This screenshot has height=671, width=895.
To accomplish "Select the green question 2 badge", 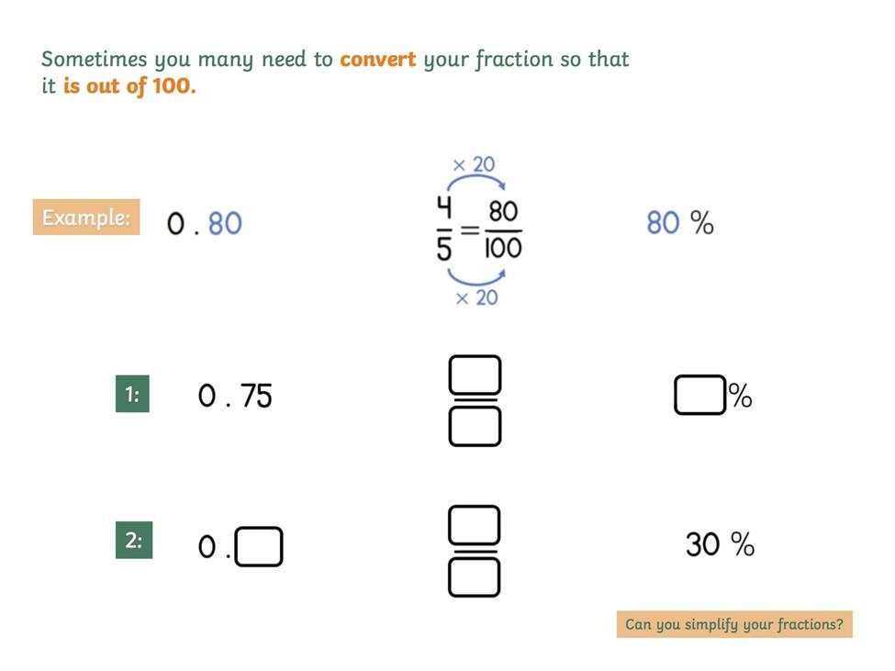I will click(x=134, y=540).
